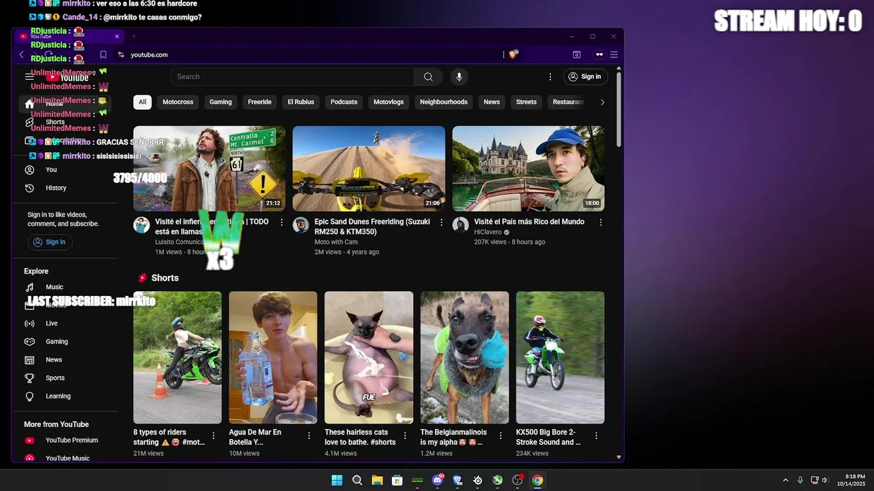Open Sports under Explore
Image resolution: width=874 pixels, height=491 pixels.
[x=66, y=378]
